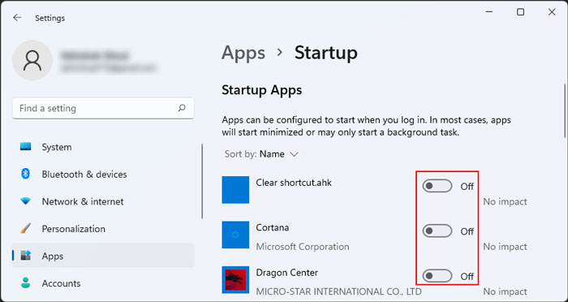Click MICRO-STAR INTERNATIONAL CO., LTD text
Screen dimensions: 568x302
click(338, 291)
